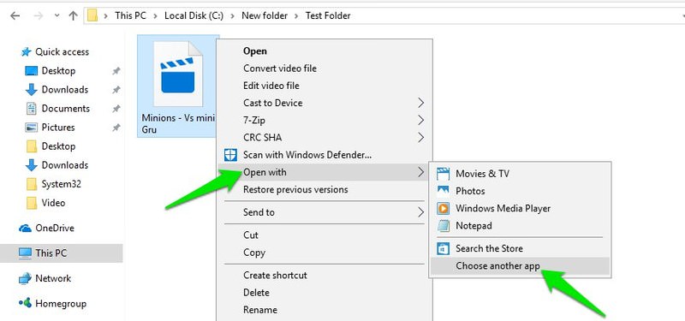Open recent locations dropdown arrow
685x321 pixels.
[57, 15]
